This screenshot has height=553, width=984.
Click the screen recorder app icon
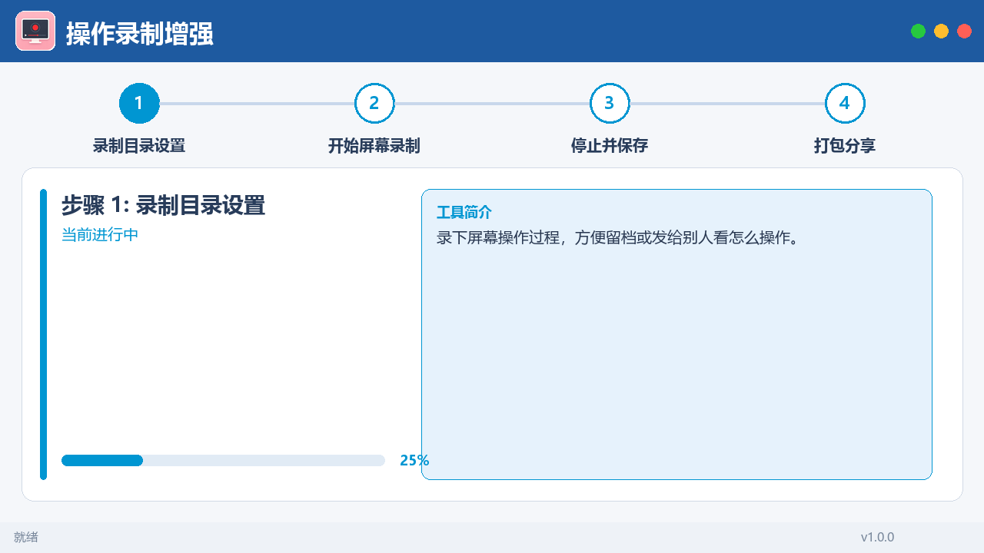tap(35, 31)
